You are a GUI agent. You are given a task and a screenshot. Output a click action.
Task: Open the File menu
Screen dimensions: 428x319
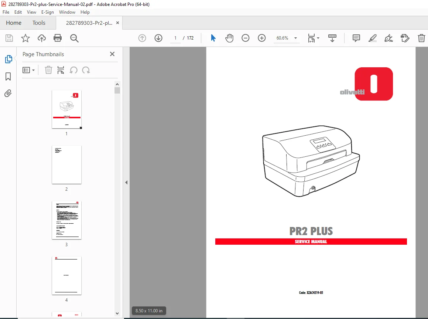(6, 12)
